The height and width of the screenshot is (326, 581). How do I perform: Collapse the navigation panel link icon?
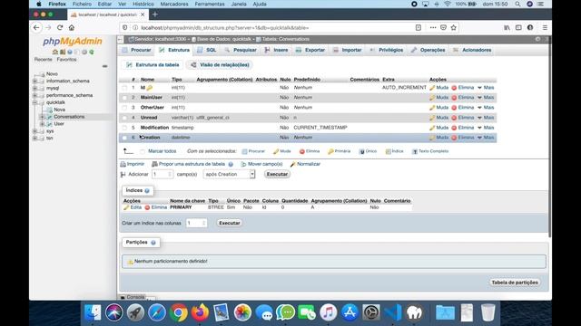point(105,66)
